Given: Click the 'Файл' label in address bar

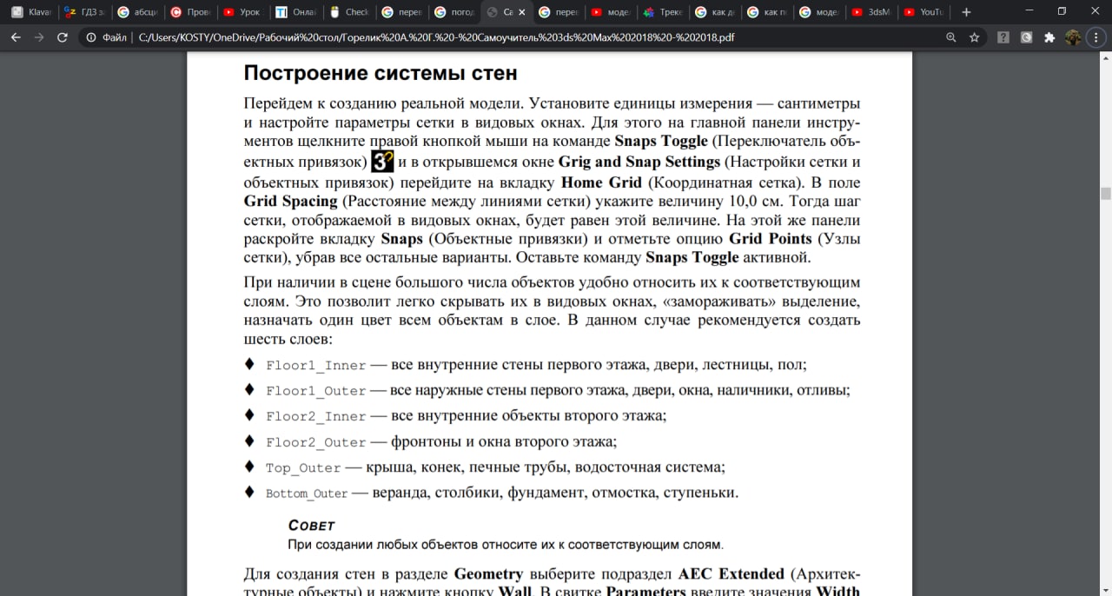Looking at the screenshot, I should 115,38.
